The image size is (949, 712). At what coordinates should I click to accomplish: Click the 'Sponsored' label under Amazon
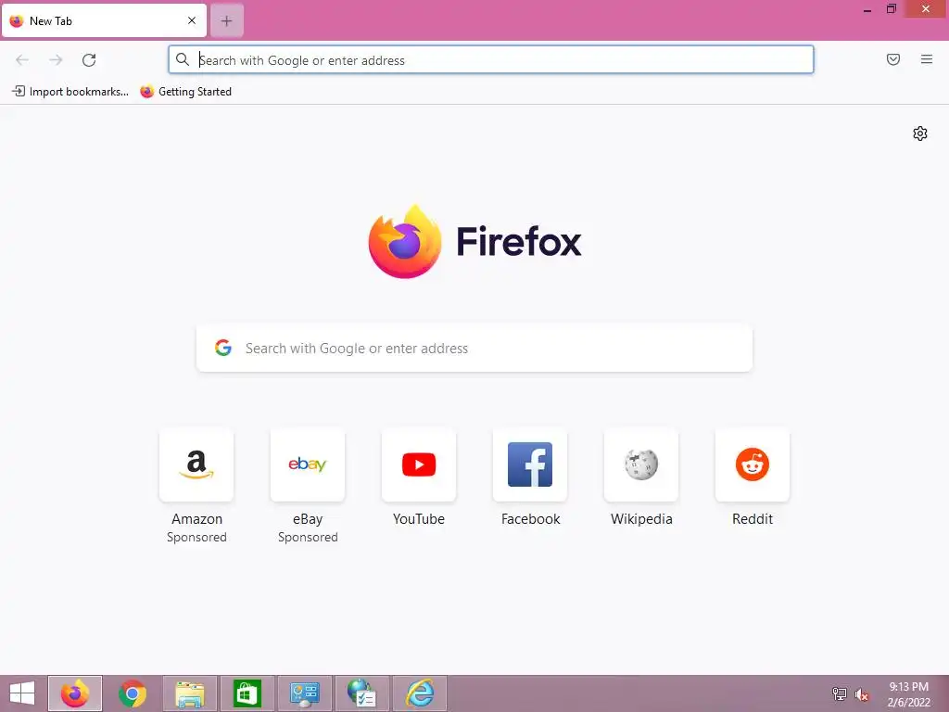click(x=196, y=537)
